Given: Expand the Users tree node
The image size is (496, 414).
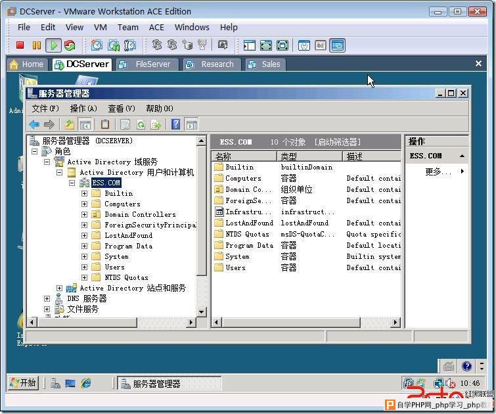Looking at the screenshot, I should point(85,267).
